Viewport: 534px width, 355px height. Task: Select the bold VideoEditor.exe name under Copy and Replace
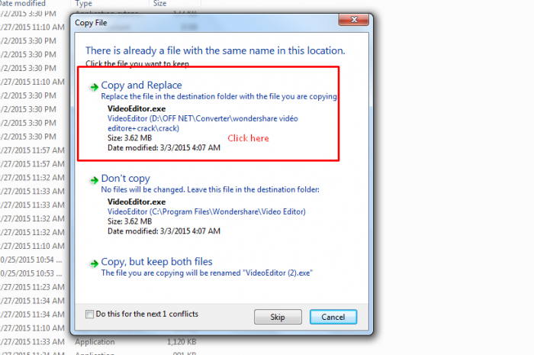pyautogui.click(x=137, y=108)
